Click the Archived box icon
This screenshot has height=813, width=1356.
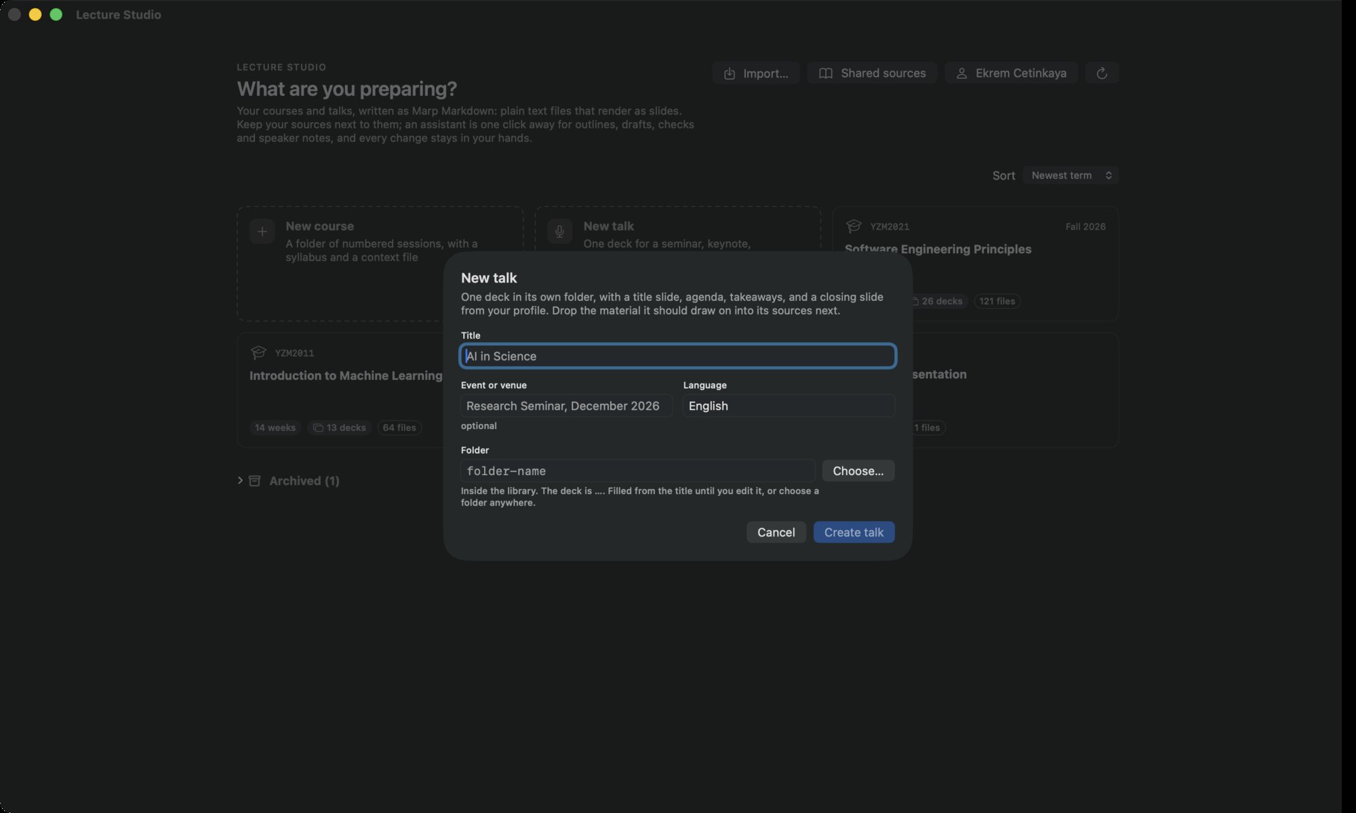click(255, 480)
